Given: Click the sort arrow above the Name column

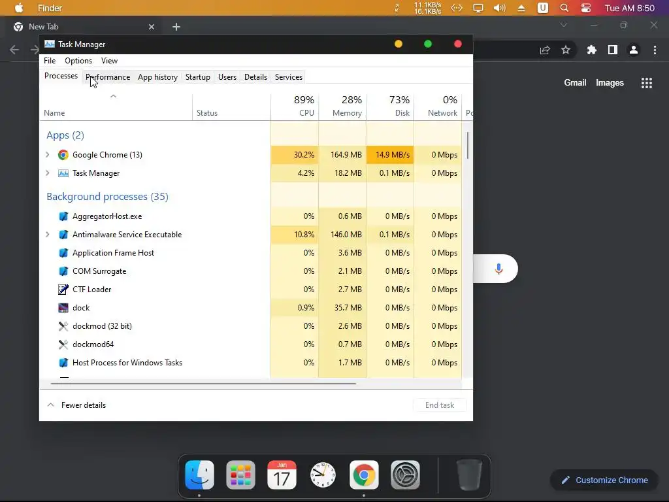Looking at the screenshot, I should coord(113,97).
